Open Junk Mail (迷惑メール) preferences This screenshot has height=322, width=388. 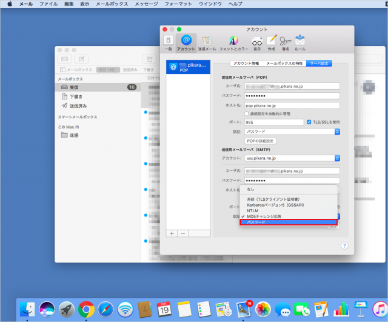207,42
